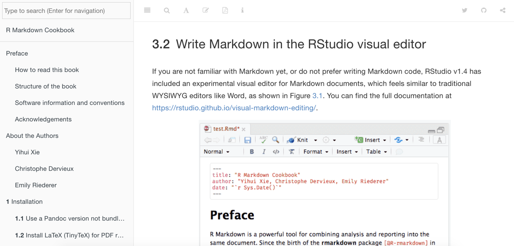Click the minimize pane icon in the figure
514x246 pixels.
point(432,130)
